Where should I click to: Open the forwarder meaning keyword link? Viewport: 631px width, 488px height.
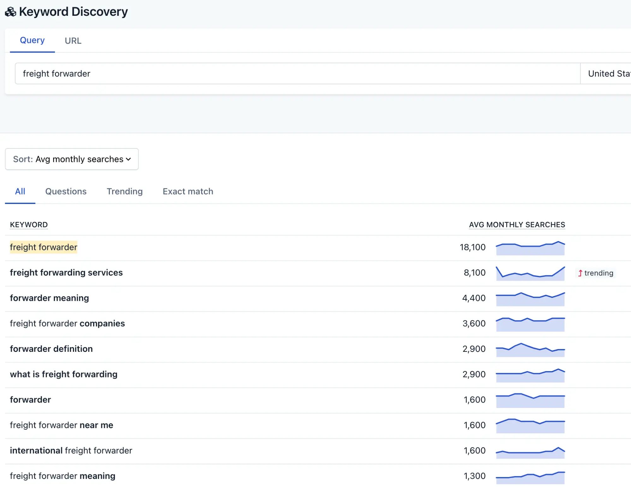coord(49,298)
